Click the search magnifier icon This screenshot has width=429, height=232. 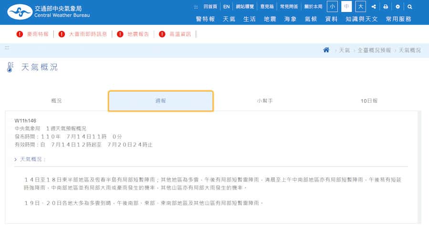click(409, 7)
